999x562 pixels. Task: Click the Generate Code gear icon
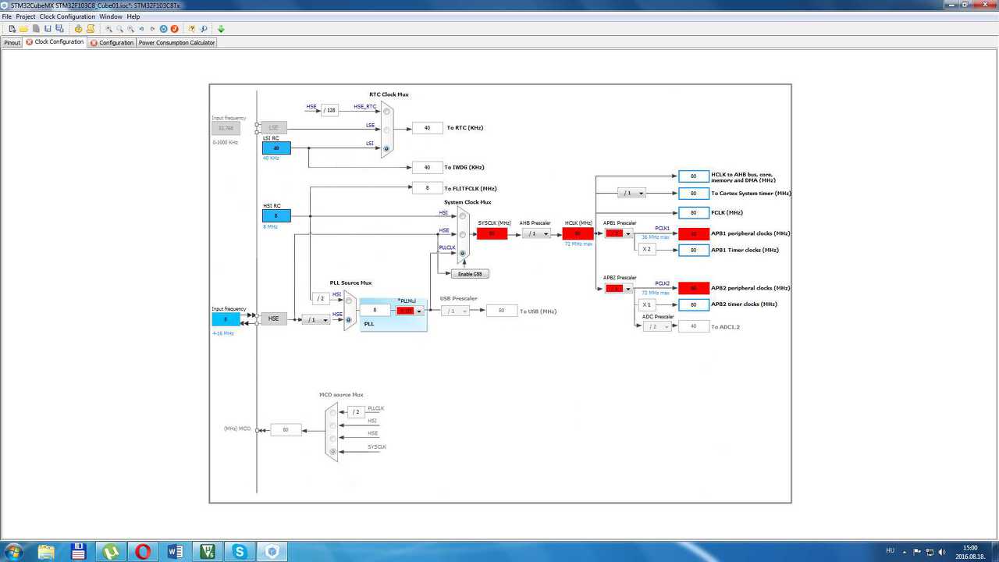point(79,29)
